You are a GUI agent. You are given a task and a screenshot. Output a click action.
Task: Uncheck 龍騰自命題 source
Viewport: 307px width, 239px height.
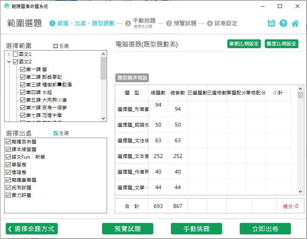[8, 141]
